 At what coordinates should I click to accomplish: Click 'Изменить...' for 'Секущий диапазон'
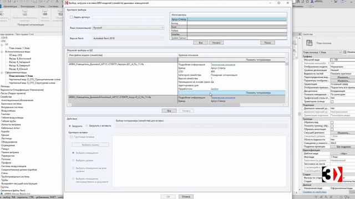pos(342,133)
